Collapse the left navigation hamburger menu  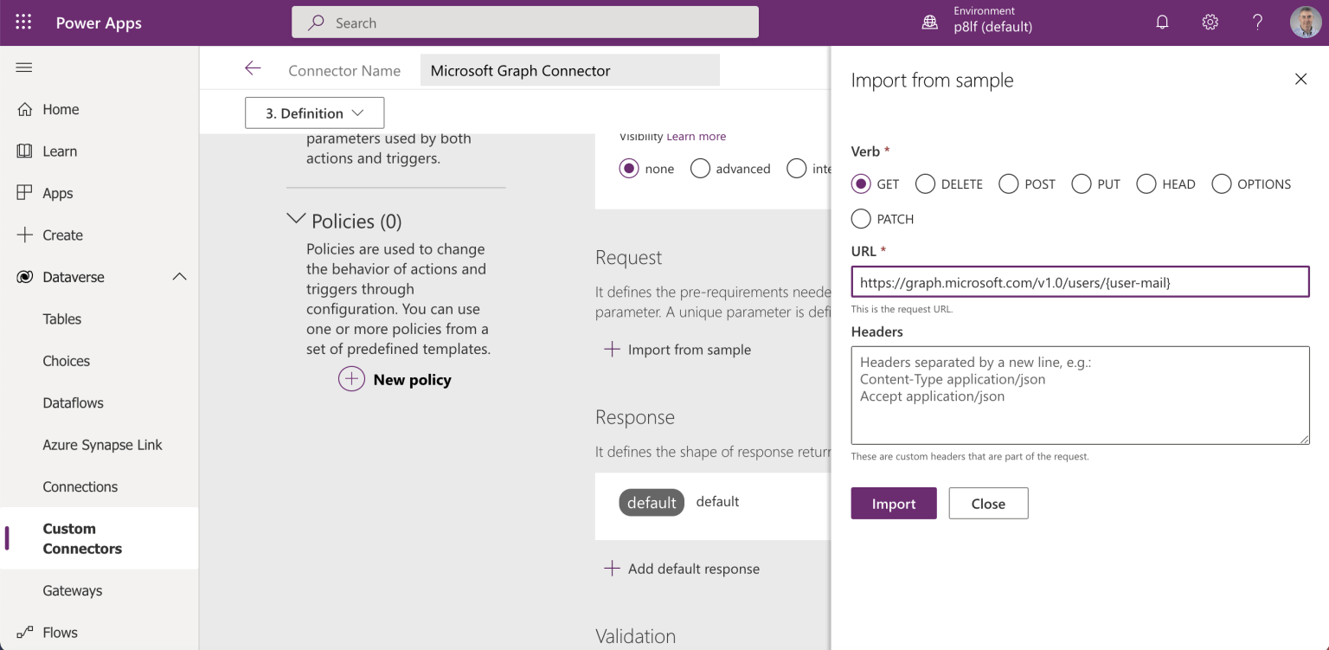(x=24, y=68)
